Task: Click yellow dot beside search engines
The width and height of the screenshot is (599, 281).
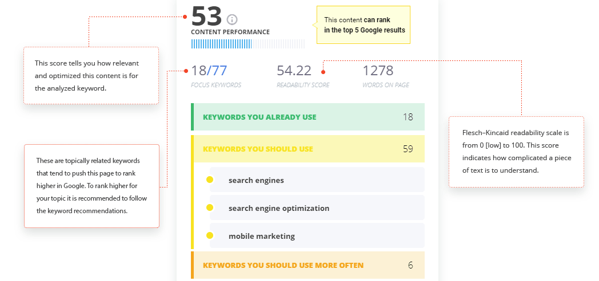Action: pos(209,180)
